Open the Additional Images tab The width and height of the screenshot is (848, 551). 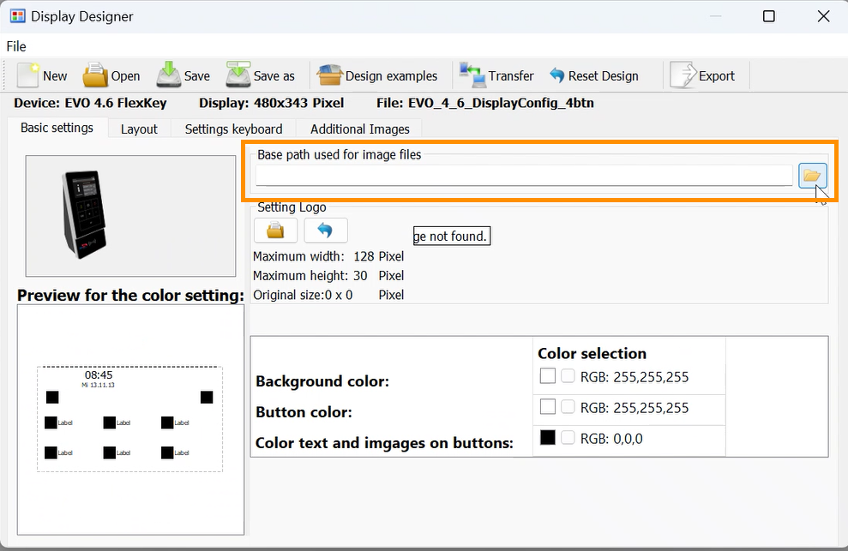pyautogui.click(x=359, y=129)
